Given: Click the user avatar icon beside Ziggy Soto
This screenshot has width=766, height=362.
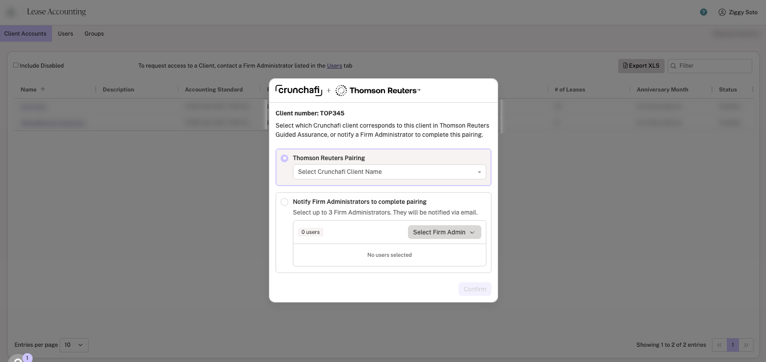Looking at the screenshot, I should pyautogui.click(x=722, y=12).
